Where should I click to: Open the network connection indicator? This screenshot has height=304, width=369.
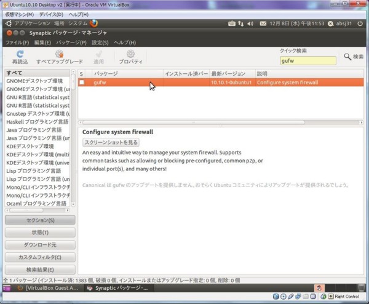click(240, 23)
